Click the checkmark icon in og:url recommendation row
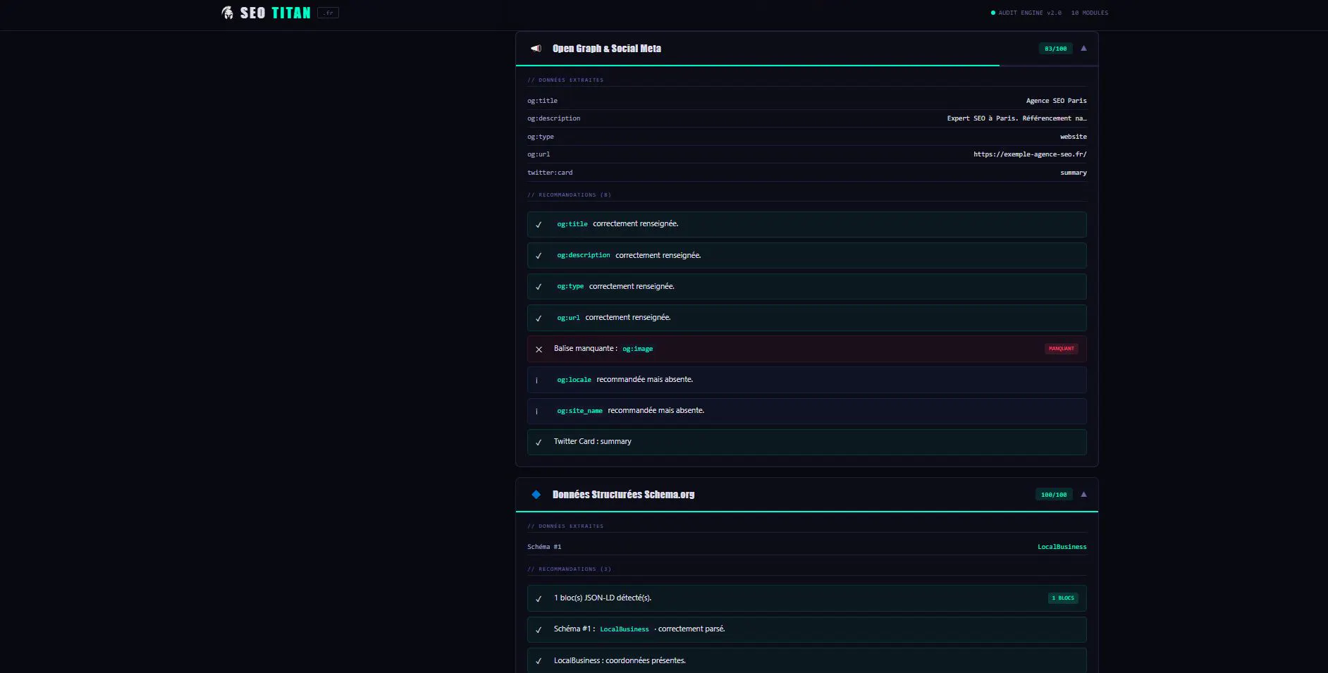The width and height of the screenshot is (1328, 673). pyautogui.click(x=539, y=318)
